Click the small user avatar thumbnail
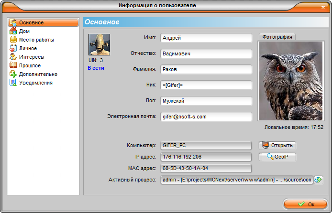 pyautogui.click(x=100, y=45)
